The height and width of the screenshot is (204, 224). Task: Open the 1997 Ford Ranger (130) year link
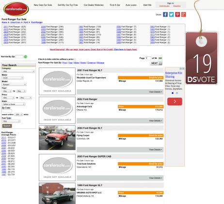(x=81, y=27)
